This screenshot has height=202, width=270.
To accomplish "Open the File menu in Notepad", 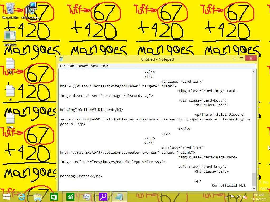I will [x=62, y=66].
